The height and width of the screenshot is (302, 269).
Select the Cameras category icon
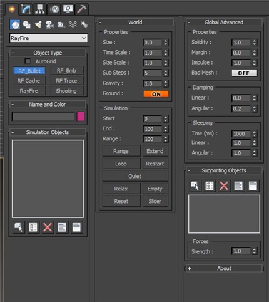pos(49,24)
